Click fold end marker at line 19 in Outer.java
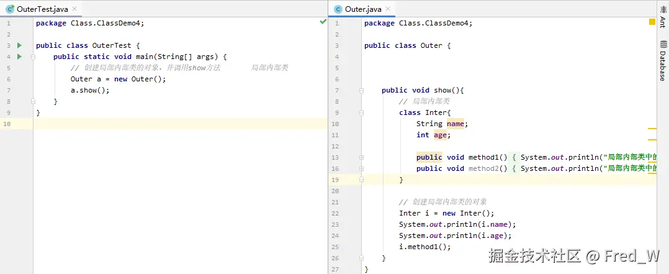 click(x=361, y=180)
